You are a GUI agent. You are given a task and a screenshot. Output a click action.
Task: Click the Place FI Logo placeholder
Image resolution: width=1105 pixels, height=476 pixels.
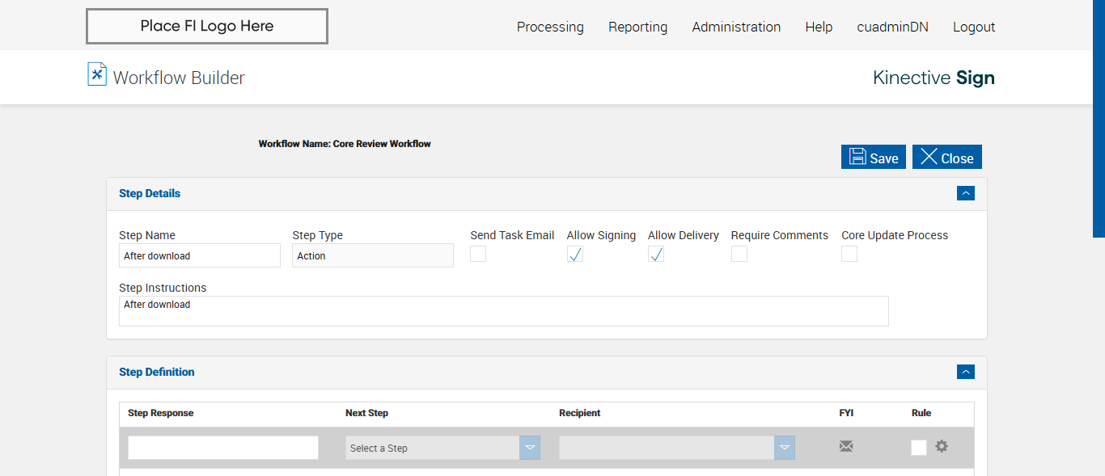coord(207,26)
